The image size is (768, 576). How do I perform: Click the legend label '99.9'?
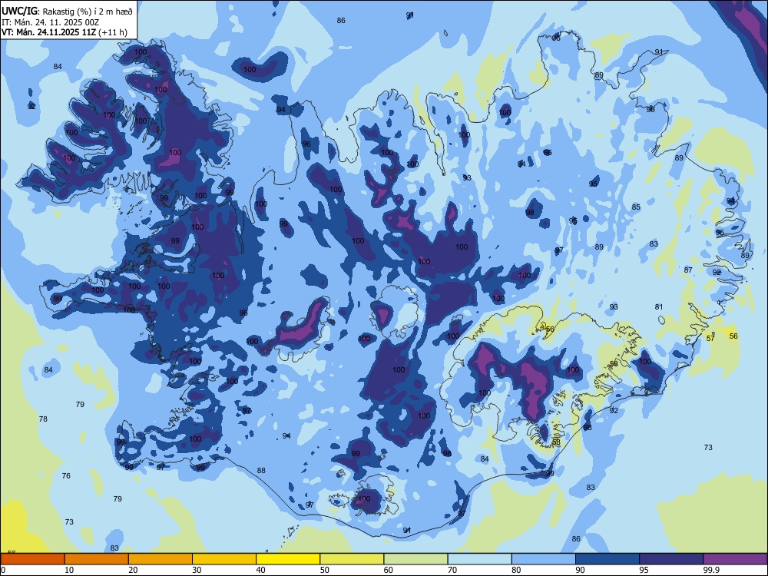tap(710, 570)
